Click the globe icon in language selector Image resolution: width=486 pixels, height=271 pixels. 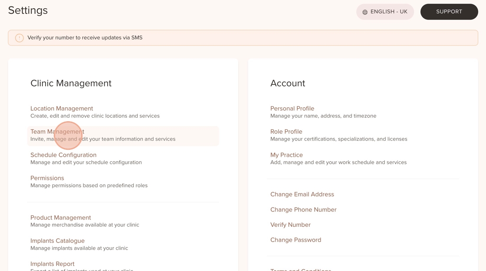pos(365,12)
